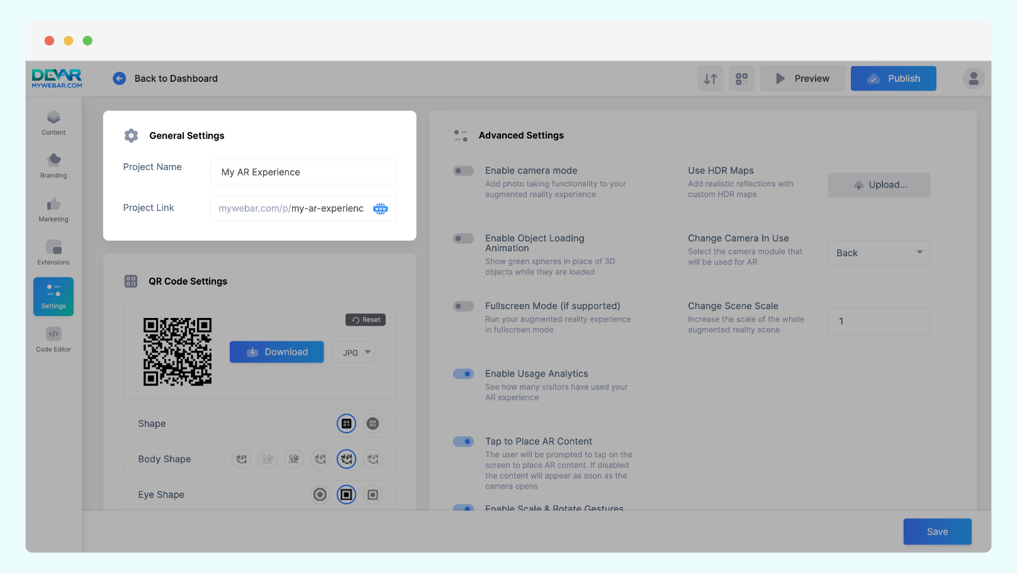Switch to Code Editor sidebar tab

[x=53, y=339]
